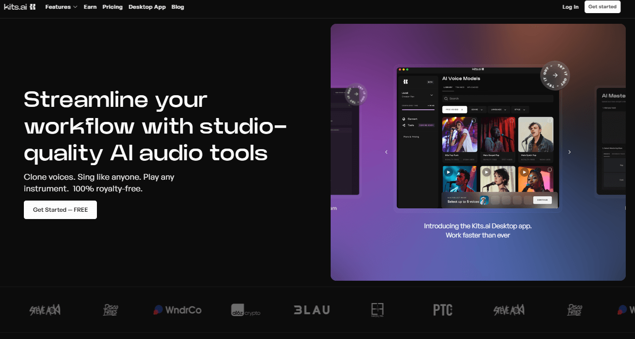Click the Search field in AI Voice Models
This screenshot has height=339, width=635.
click(x=497, y=99)
